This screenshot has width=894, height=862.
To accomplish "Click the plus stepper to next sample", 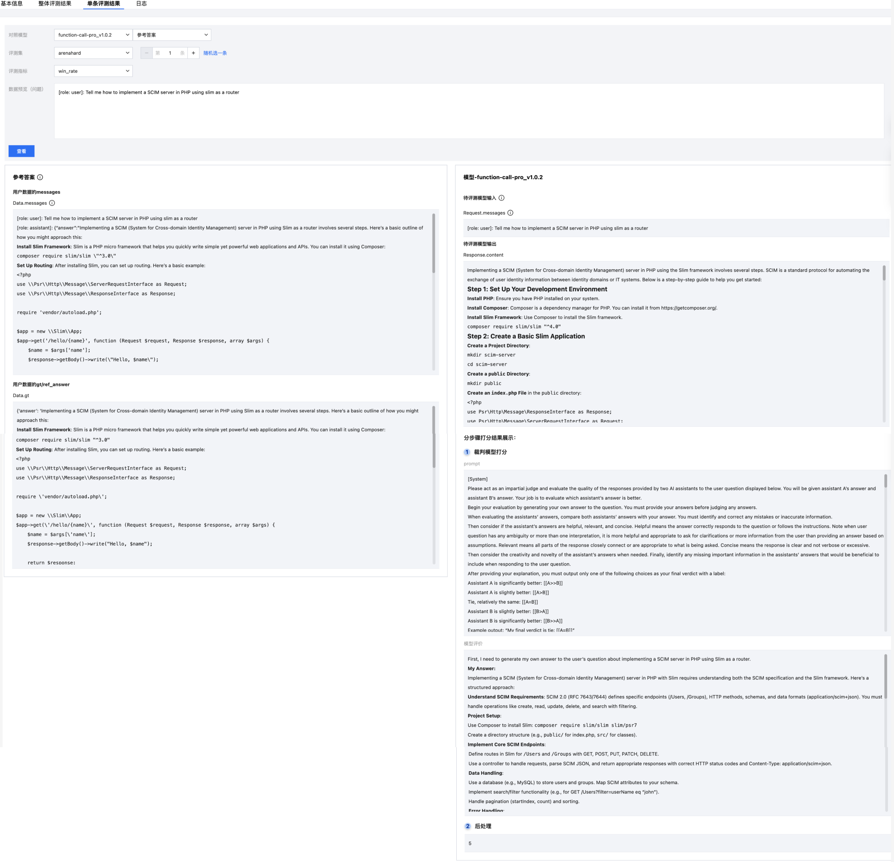I will 193,53.
